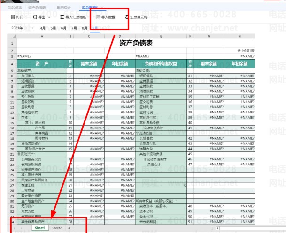Click 汇总单元格 button label
This screenshot has width=286, height=233.
coord(139,17)
